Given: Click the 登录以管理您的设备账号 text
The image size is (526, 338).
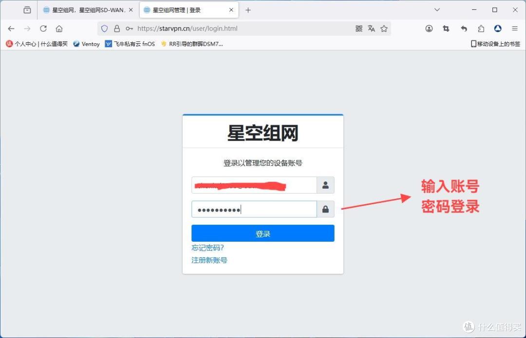Looking at the screenshot, I should 263,163.
